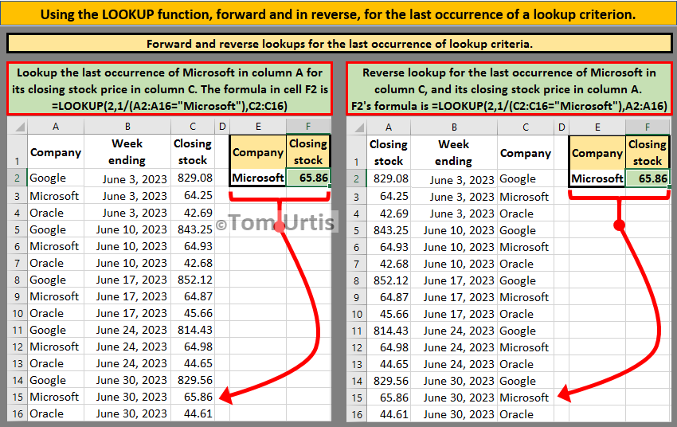
Task: Click June 24, 2023 in Google row of forward sheet
Action: (127, 330)
